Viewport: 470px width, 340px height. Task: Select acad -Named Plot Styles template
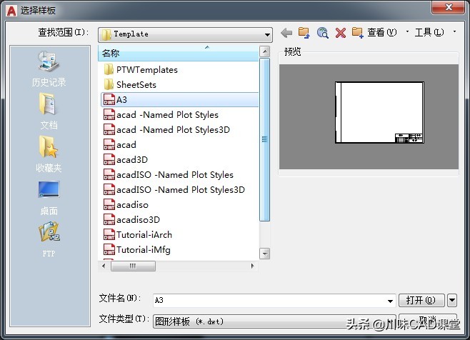click(161, 115)
